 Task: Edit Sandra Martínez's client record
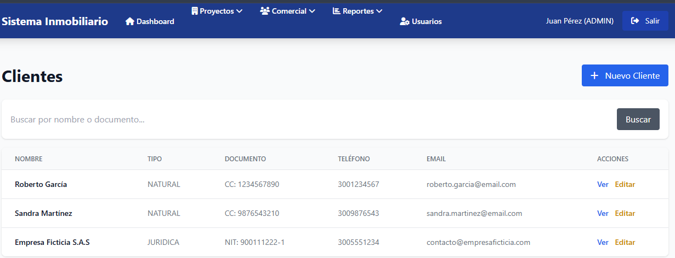(x=625, y=213)
